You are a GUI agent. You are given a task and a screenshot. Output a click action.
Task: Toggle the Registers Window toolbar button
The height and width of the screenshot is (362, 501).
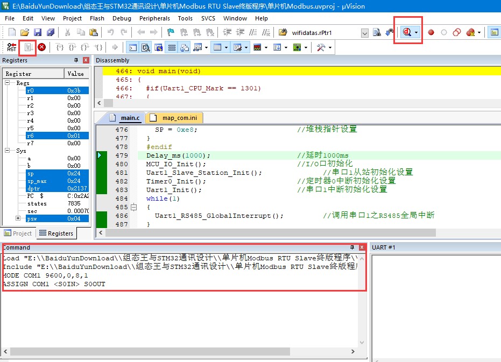coord(172,48)
